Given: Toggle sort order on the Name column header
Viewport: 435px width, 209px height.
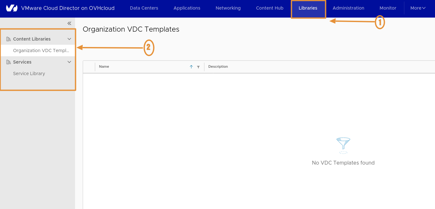Looking at the screenshot, I should 104,66.
